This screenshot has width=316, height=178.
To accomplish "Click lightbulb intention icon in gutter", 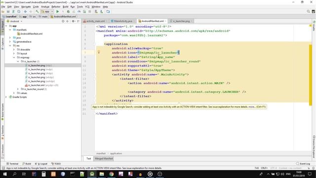I will point(99,52).
